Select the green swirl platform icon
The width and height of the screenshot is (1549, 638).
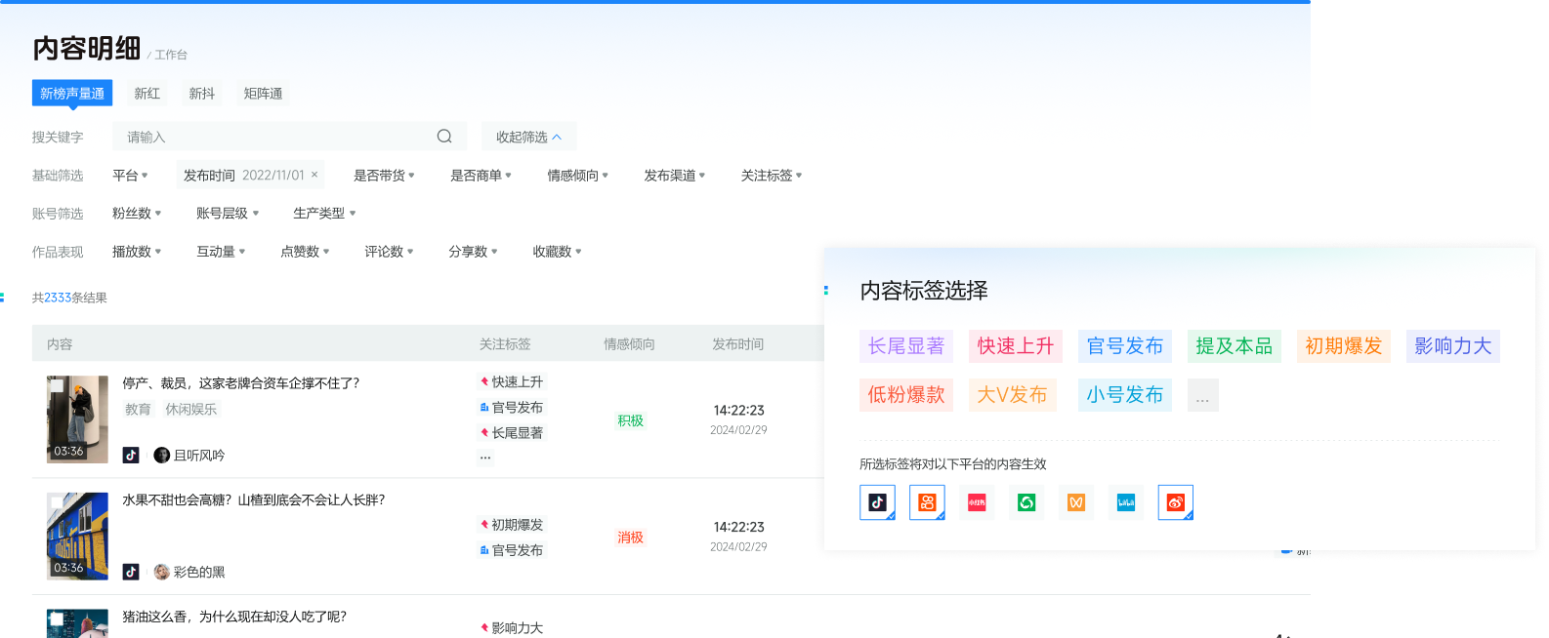(1026, 502)
